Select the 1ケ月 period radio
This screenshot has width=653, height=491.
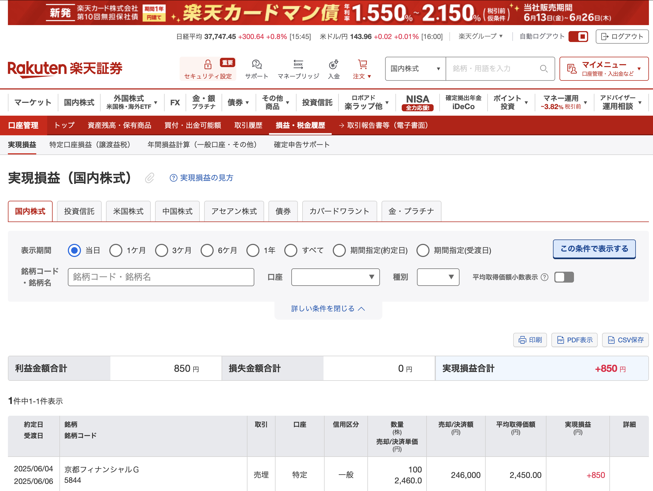click(116, 250)
